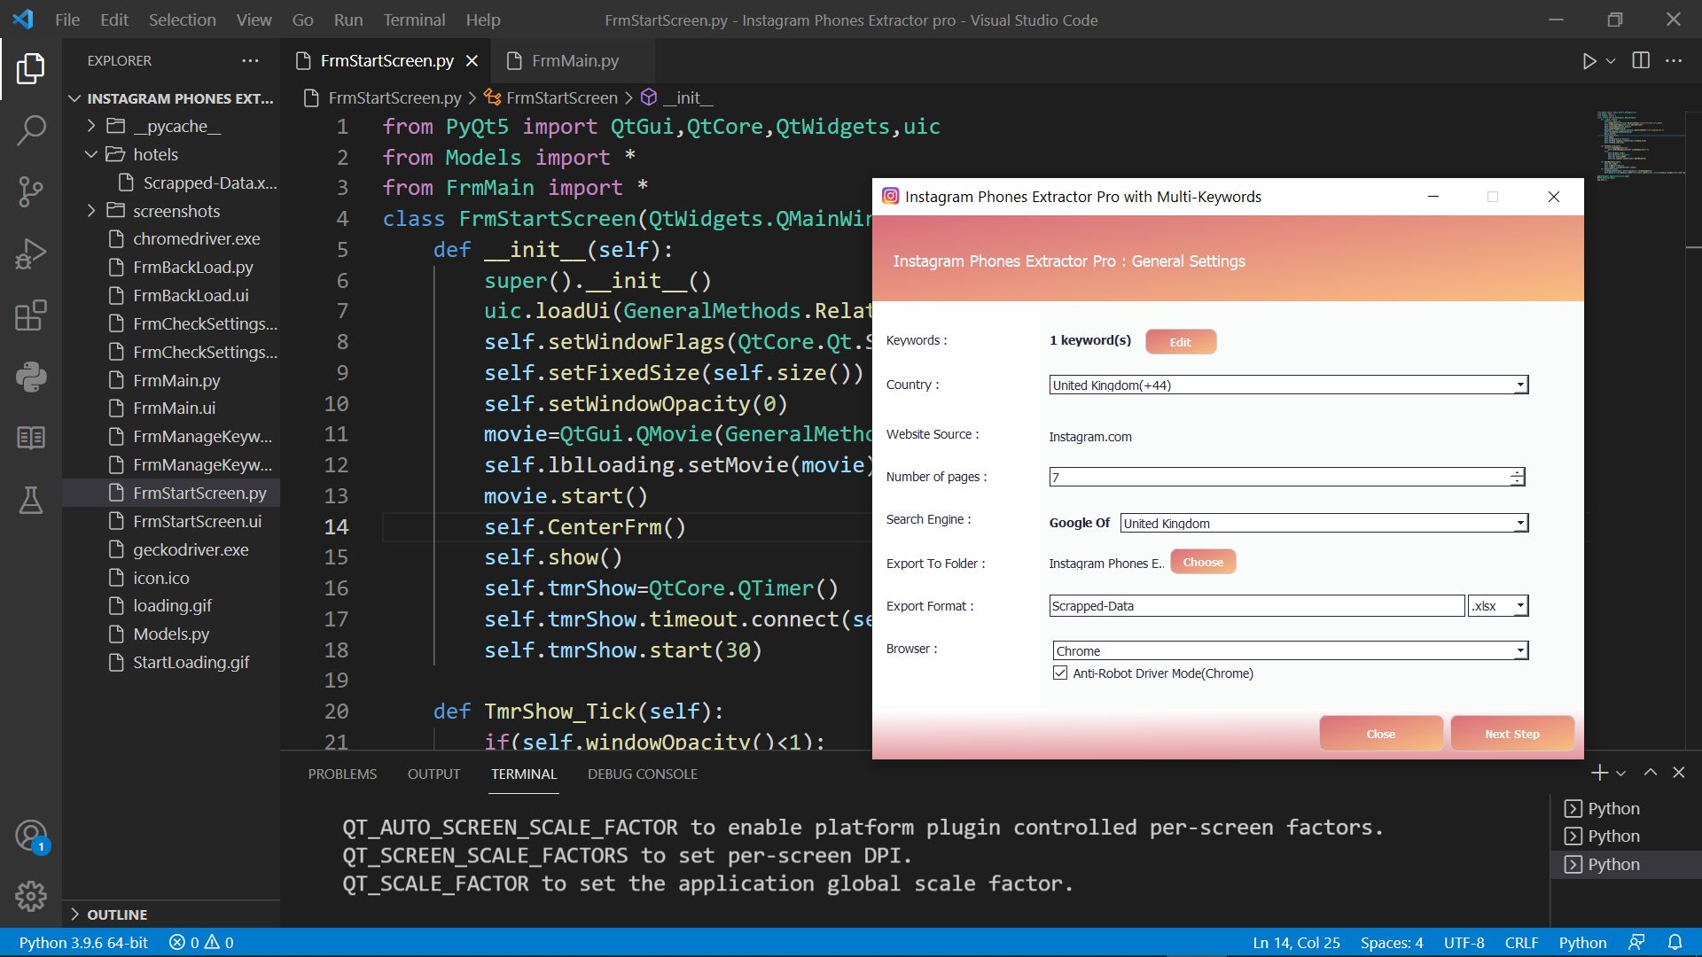Collapse the hotels folder
The height and width of the screenshot is (957, 1702).
click(92, 154)
